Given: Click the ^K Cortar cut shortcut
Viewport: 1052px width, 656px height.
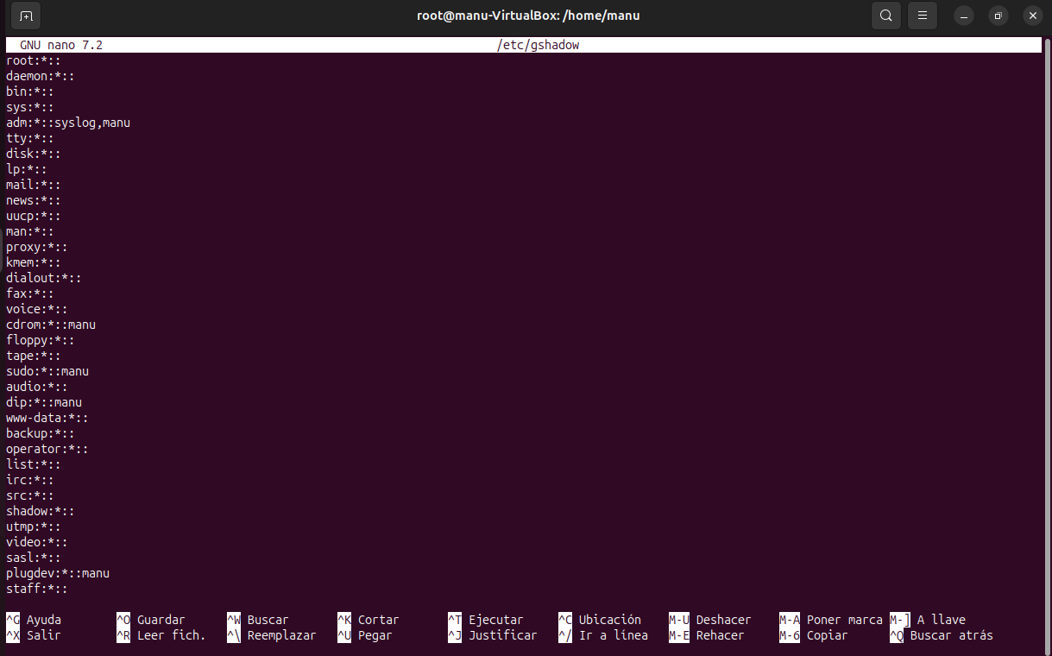Looking at the screenshot, I should coord(368,620).
